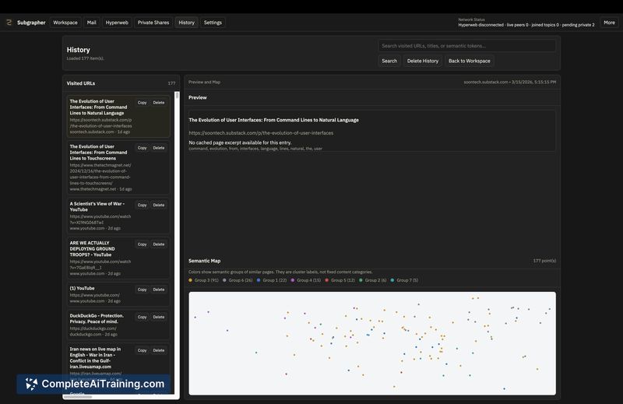Screen dimensions: 623x404
Task: Open the Workspace tab
Action: point(65,23)
